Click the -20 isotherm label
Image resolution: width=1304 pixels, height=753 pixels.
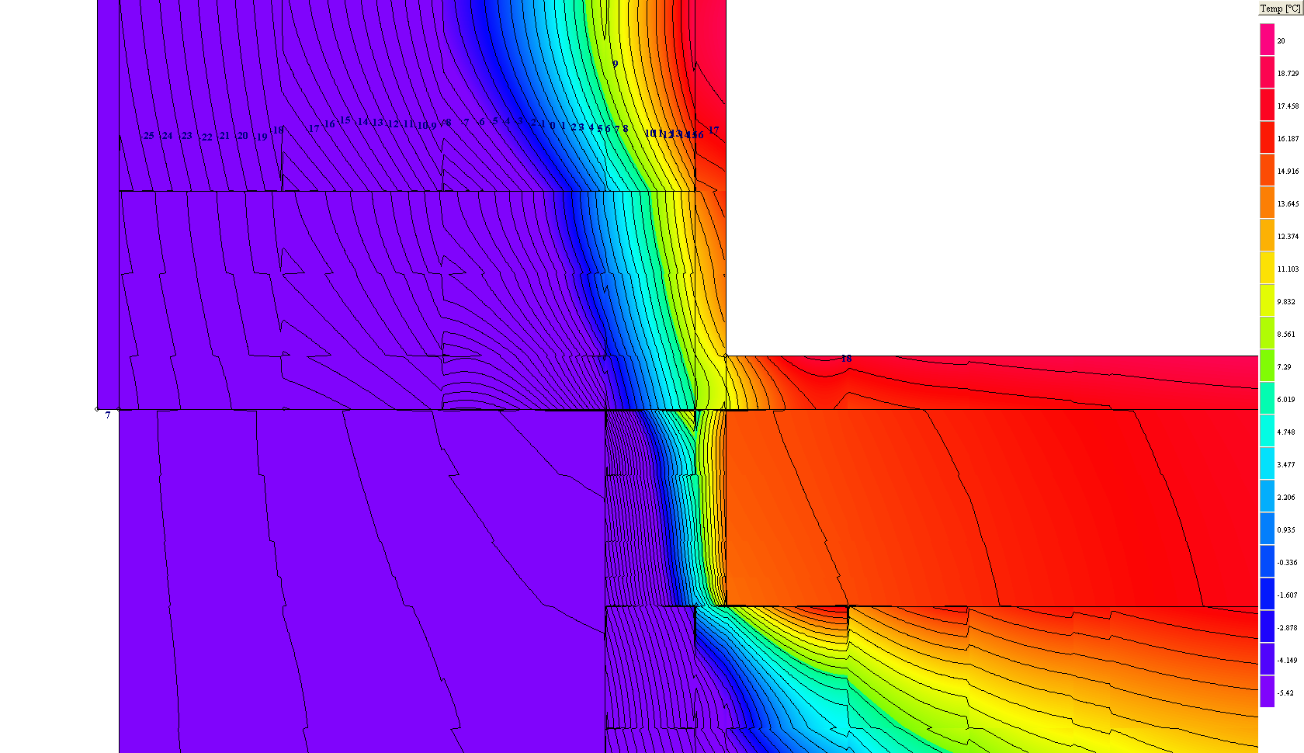pyautogui.click(x=241, y=136)
